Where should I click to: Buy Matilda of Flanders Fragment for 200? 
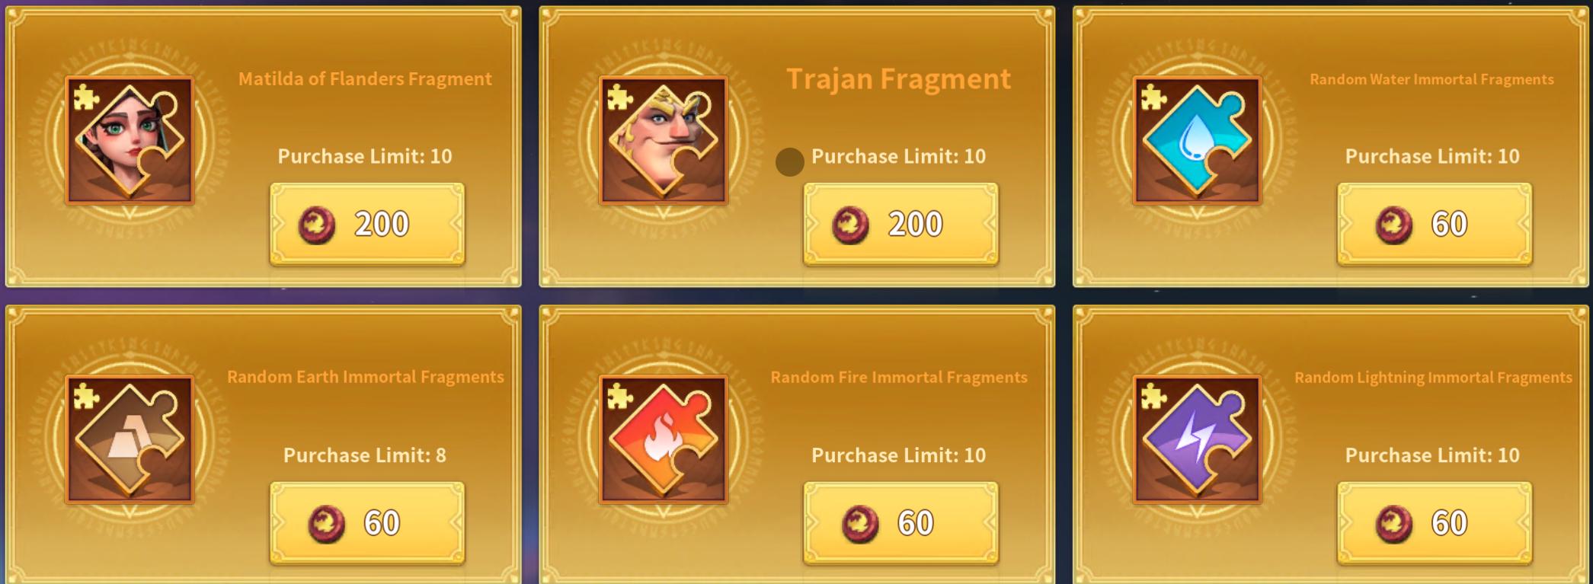tap(367, 224)
